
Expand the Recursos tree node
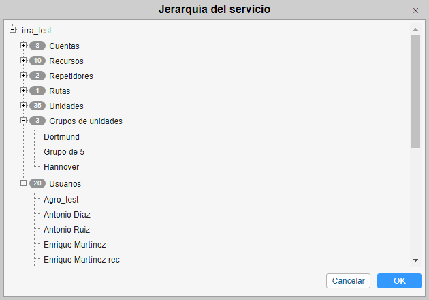24,61
